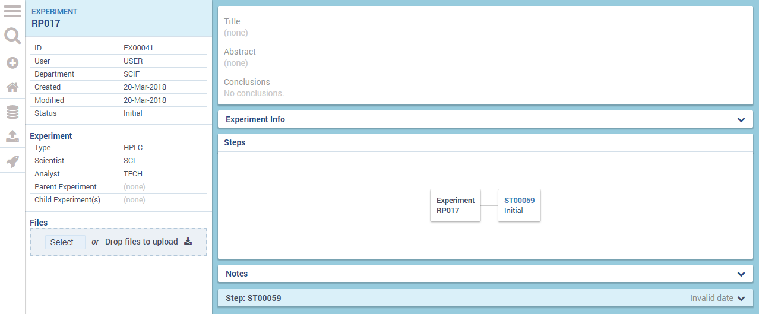Expand the Notes section chevron
The width and height of the screenshot is (759, 314).
741,274
